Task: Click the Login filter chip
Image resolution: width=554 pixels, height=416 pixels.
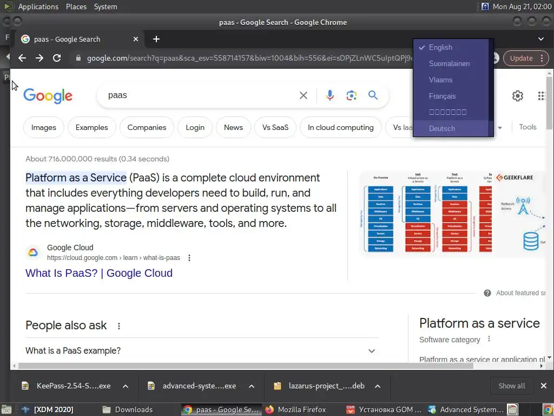Action: 195,127
